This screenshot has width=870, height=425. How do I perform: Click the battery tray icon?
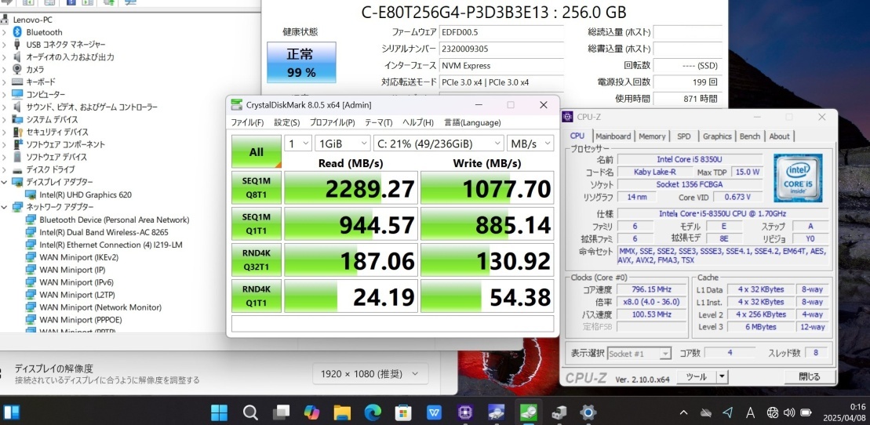[x=806, y=412]
